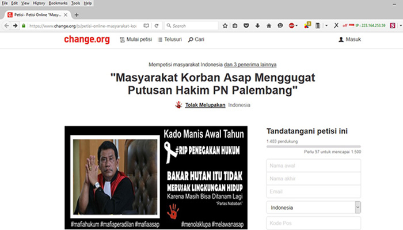This screenshot has height=230, width=403.
Task: Bookmark this page with the star icon
Action: tap(225, 26)
